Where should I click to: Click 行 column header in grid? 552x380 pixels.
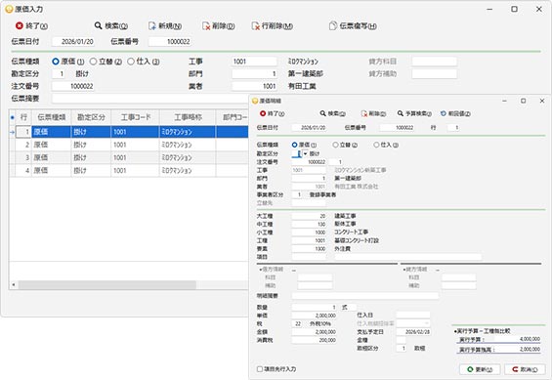[23, 117]
